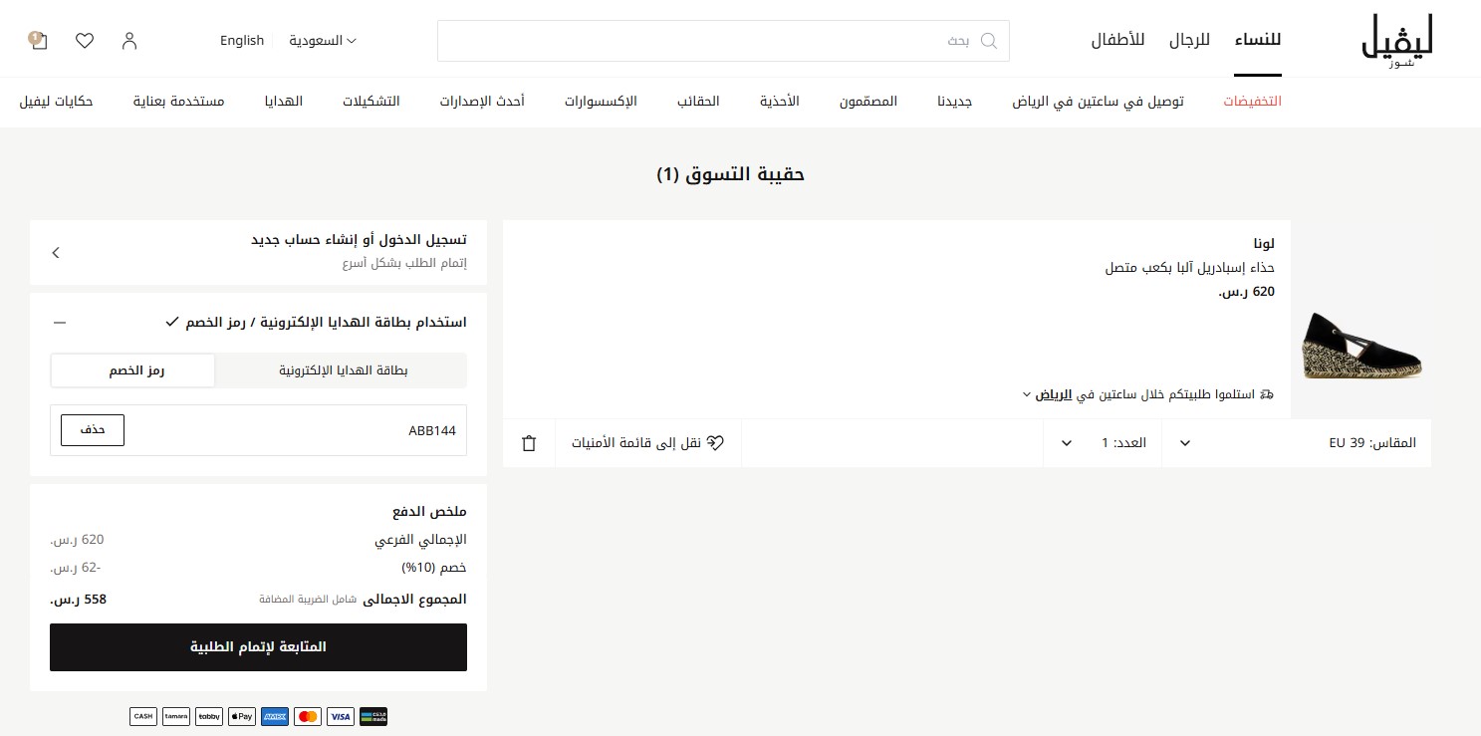The height and width of the screenshot is (736, 1481).
Task: Click the mada payment icon
Action: coord(373,716)
